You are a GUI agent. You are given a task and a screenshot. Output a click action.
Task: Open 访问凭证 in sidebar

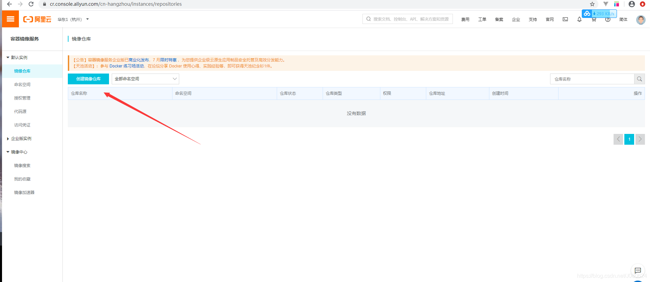coord(22,125)
